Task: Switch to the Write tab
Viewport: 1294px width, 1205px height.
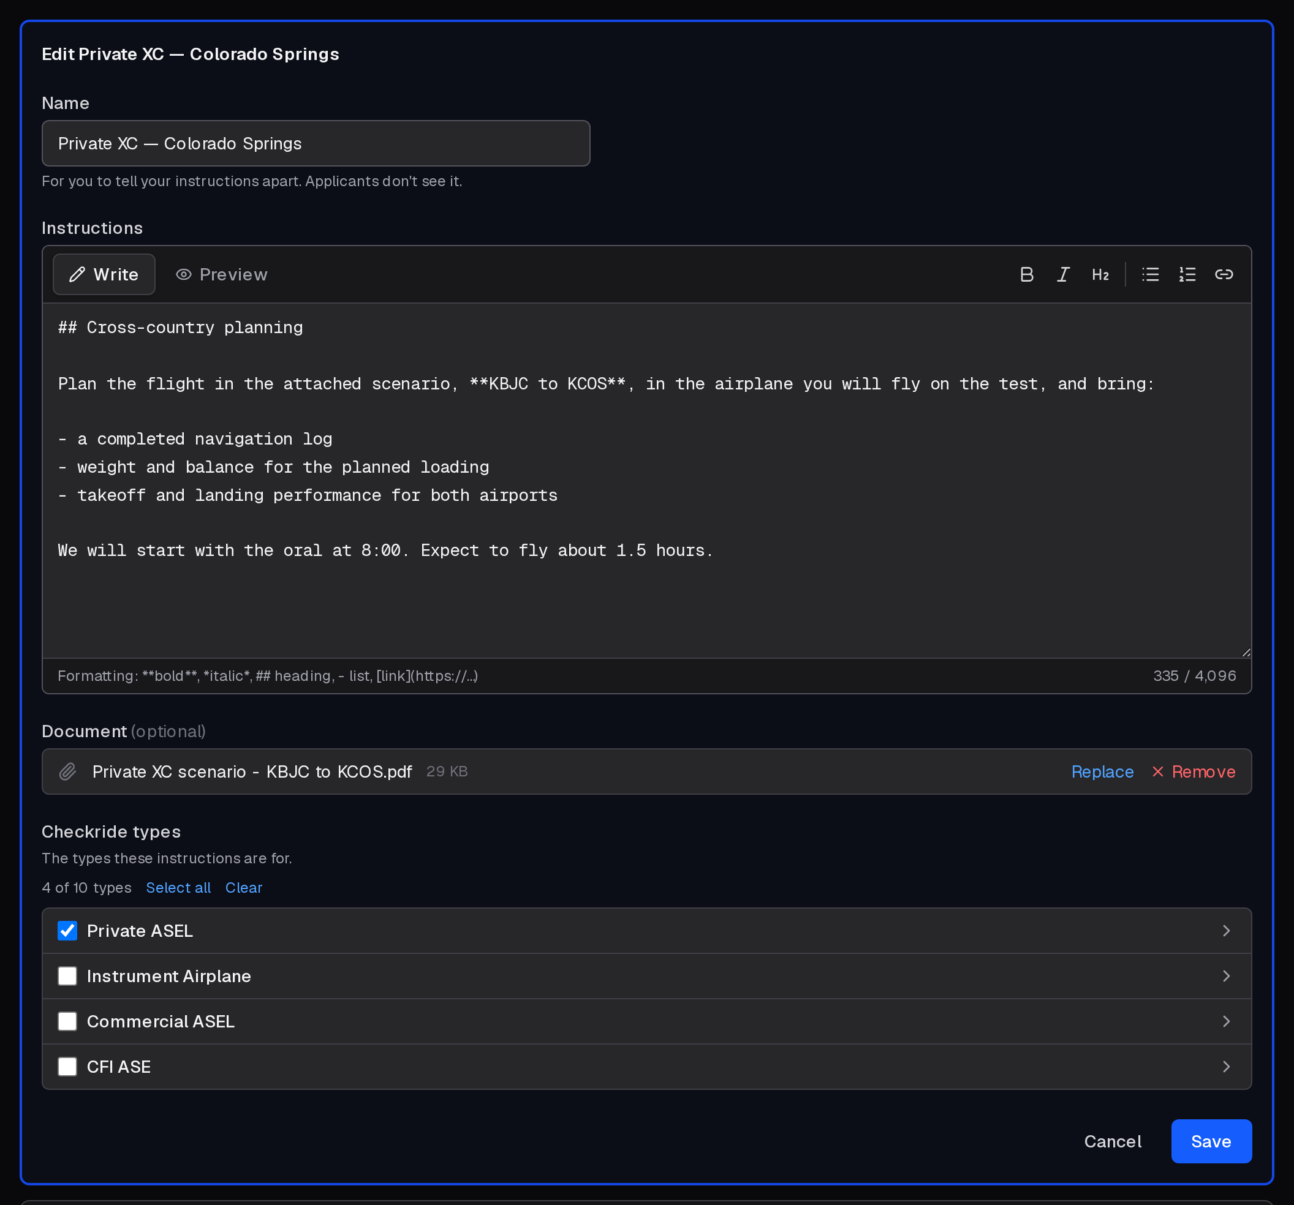Action: coord(104,274)
